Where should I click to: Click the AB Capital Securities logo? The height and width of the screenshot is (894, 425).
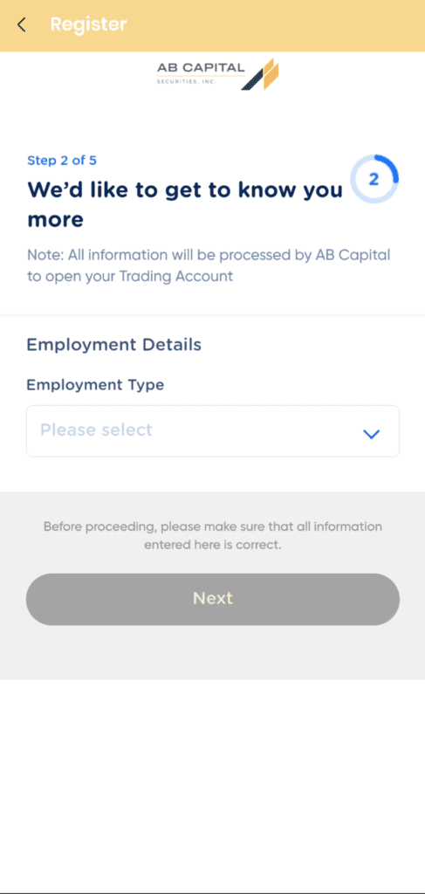217,74
